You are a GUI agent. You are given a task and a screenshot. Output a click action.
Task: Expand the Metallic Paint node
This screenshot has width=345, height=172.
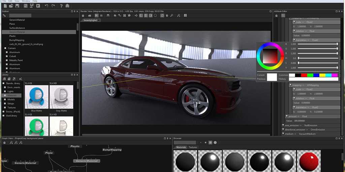7,60
